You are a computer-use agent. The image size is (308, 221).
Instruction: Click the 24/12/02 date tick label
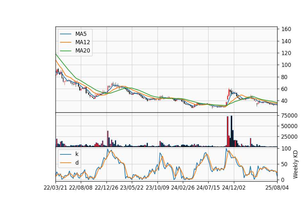[x=234, y=188]
